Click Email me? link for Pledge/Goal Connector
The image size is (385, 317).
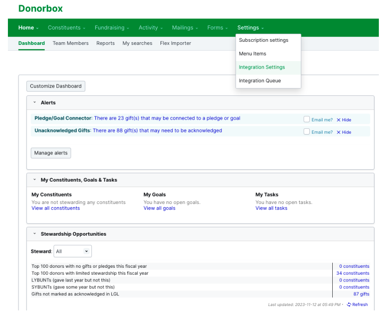pyautogui.click(x=322, y=120)
